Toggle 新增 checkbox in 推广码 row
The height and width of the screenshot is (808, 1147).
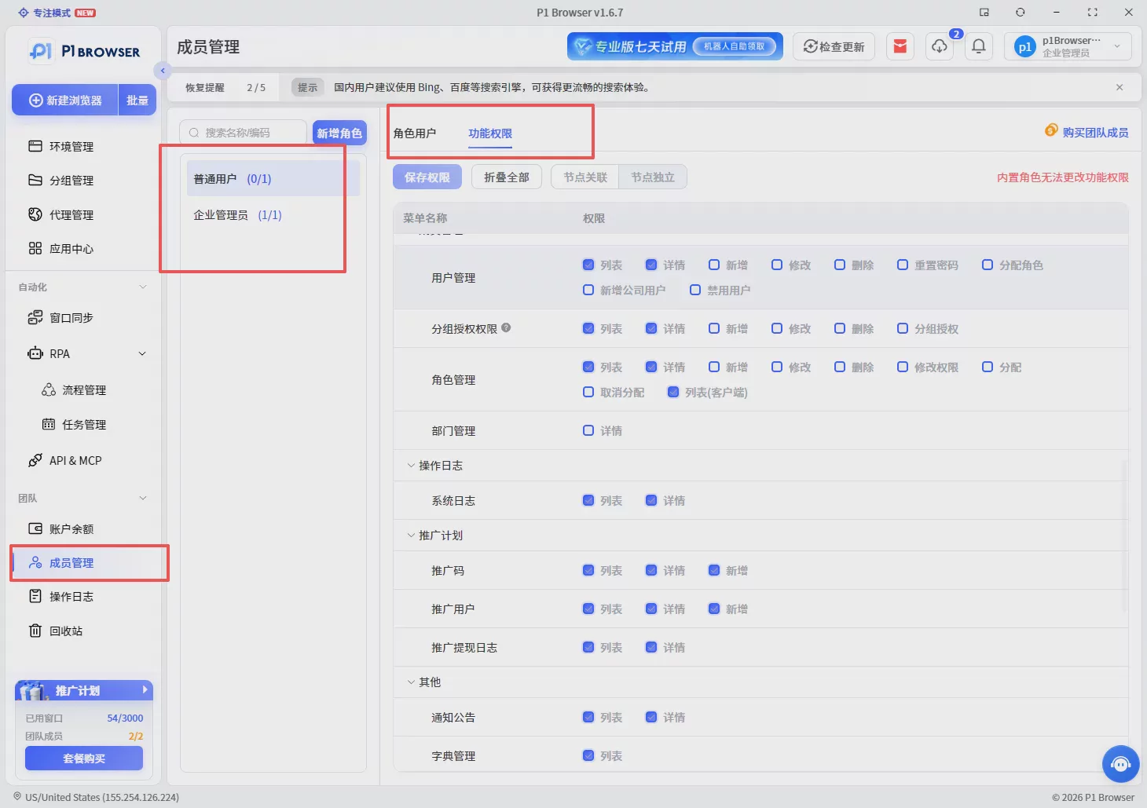tap(714, 570)
